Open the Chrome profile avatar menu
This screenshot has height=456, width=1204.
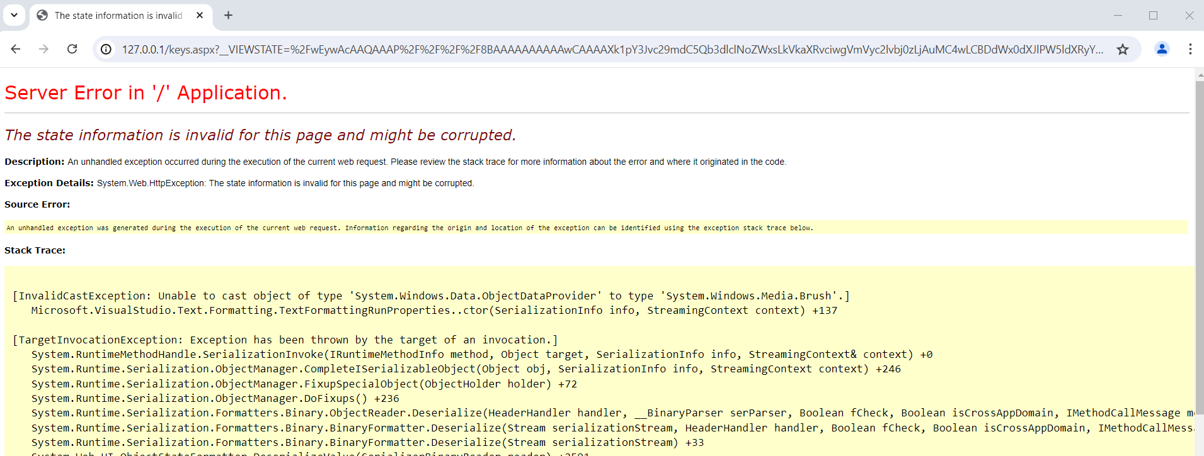pos(1162,49)
